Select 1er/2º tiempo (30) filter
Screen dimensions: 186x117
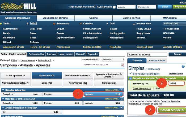point(78,83)
